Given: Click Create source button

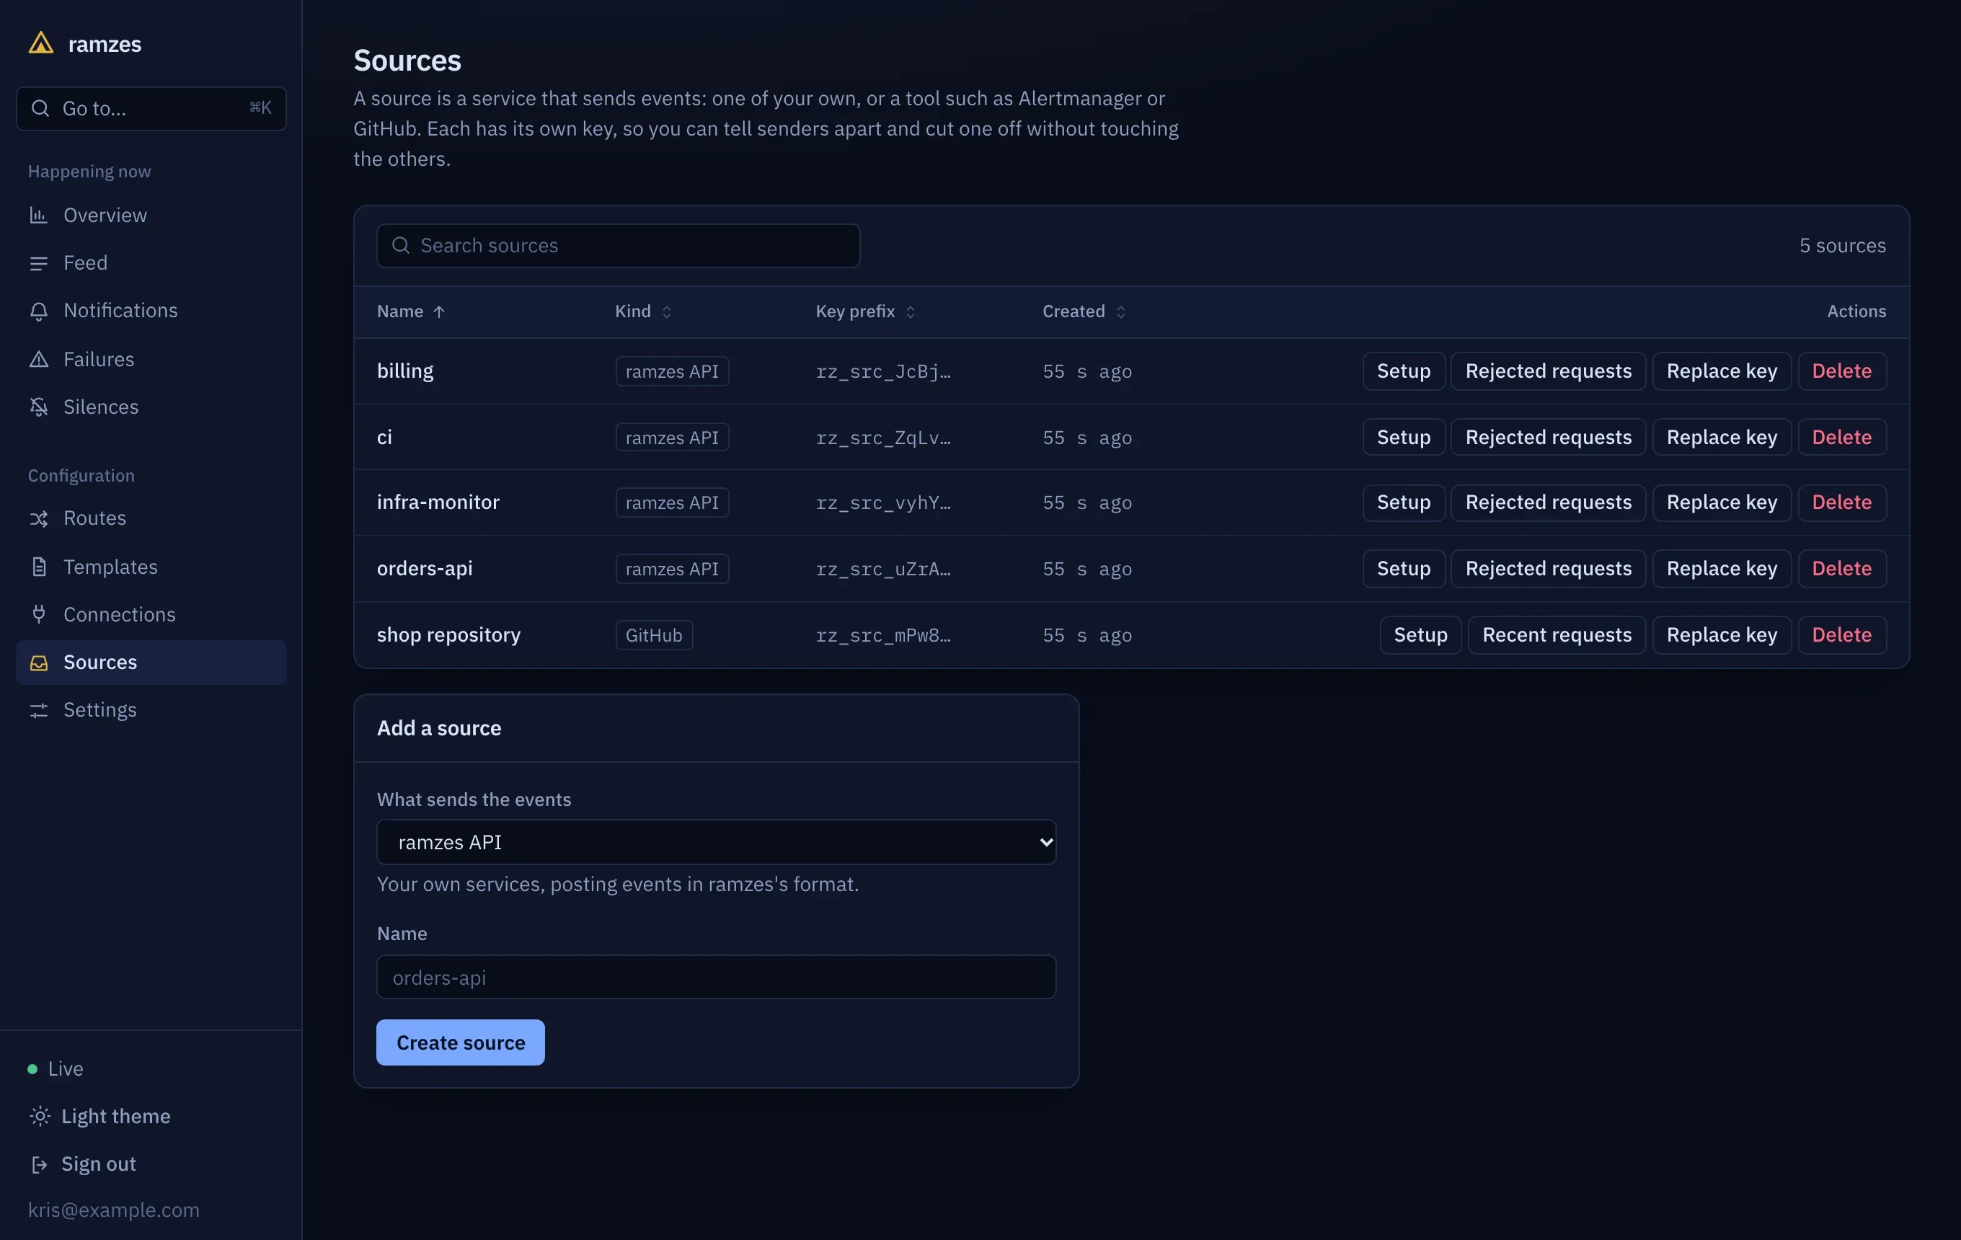Looking at the screenshot, I should (460, 1042).
